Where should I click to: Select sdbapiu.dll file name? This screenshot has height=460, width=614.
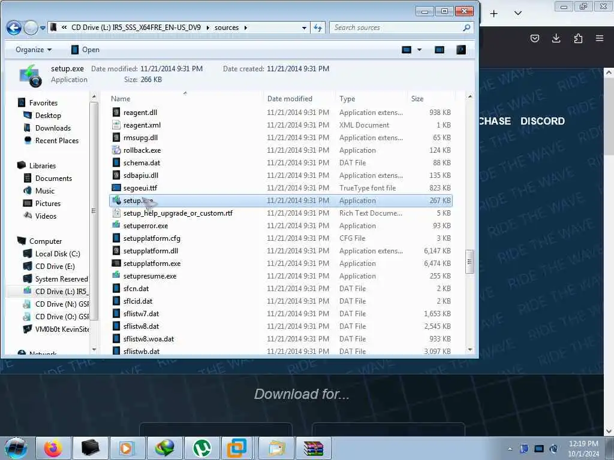(141, 175)
